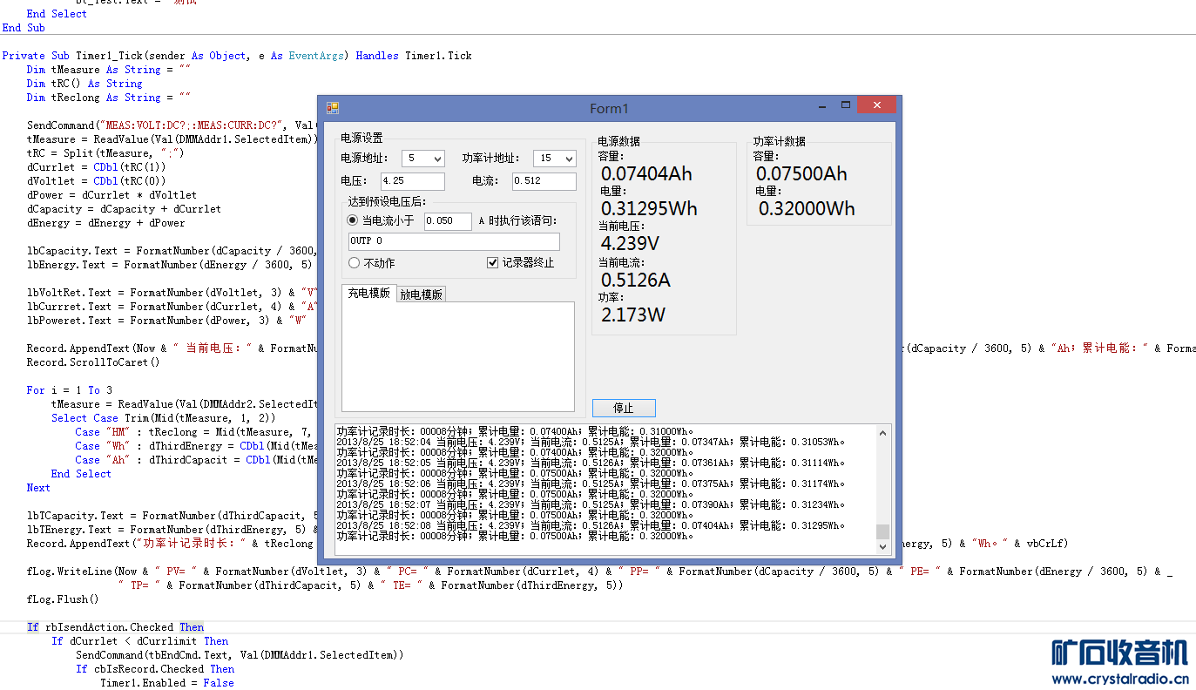Minimize the Form1 window
This screenshot has width=1196, height=690.
point(822,106)
